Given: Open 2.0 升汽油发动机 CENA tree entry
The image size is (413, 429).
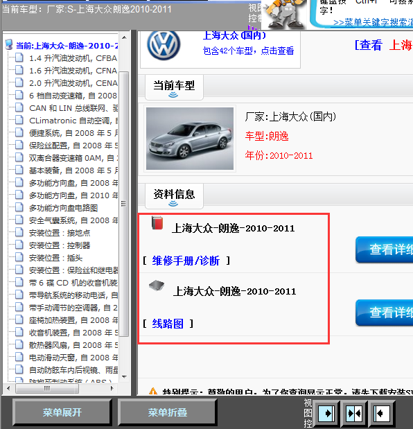Looking at the screenshot, I should coord(73,83).
